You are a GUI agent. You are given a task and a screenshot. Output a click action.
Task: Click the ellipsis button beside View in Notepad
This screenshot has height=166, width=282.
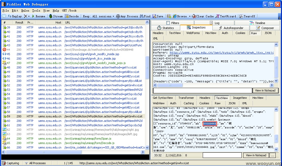273,155
